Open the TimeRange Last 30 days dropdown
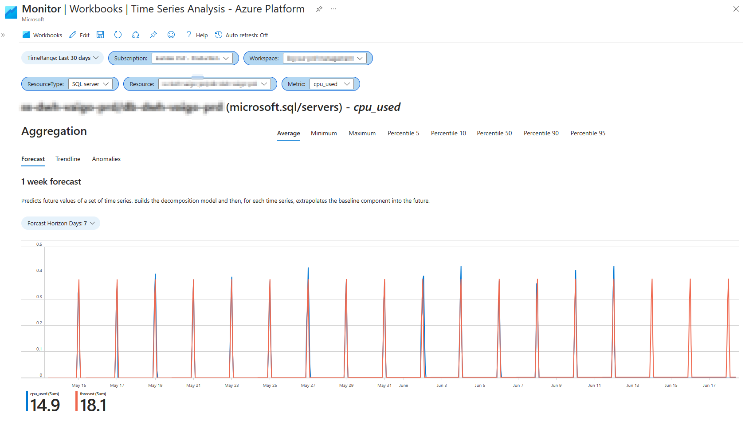745x421 pixels. coord(63,58)
